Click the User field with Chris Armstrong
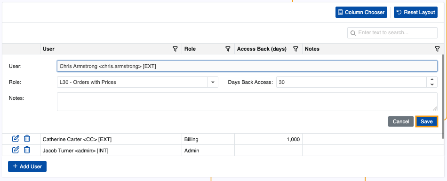 point(247,66)
